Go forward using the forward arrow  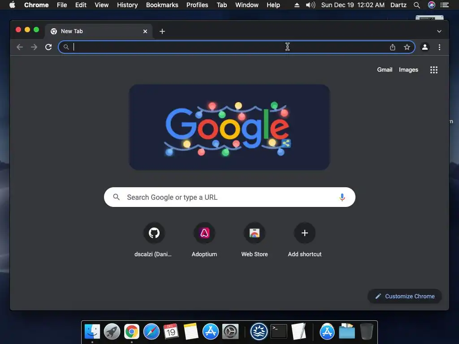[34, 47]
